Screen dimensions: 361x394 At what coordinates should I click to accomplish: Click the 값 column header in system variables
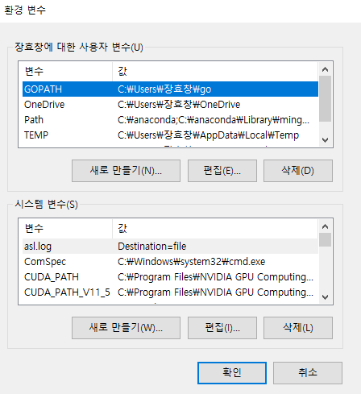click(x=215, y=229)
